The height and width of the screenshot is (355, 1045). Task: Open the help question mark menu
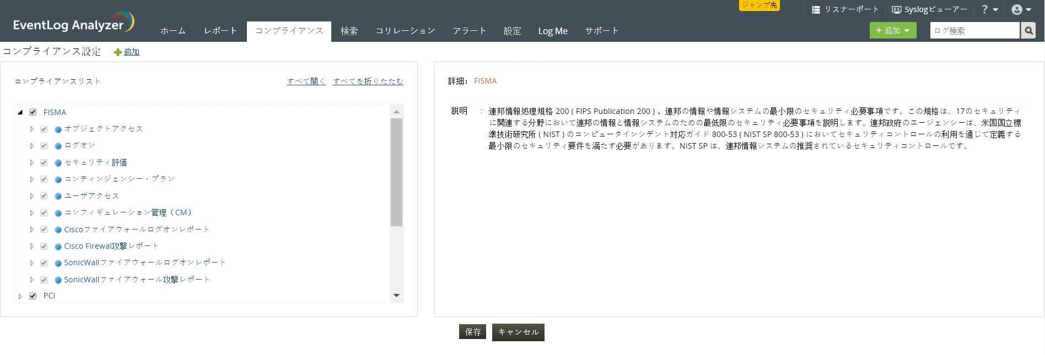point(990,9)
